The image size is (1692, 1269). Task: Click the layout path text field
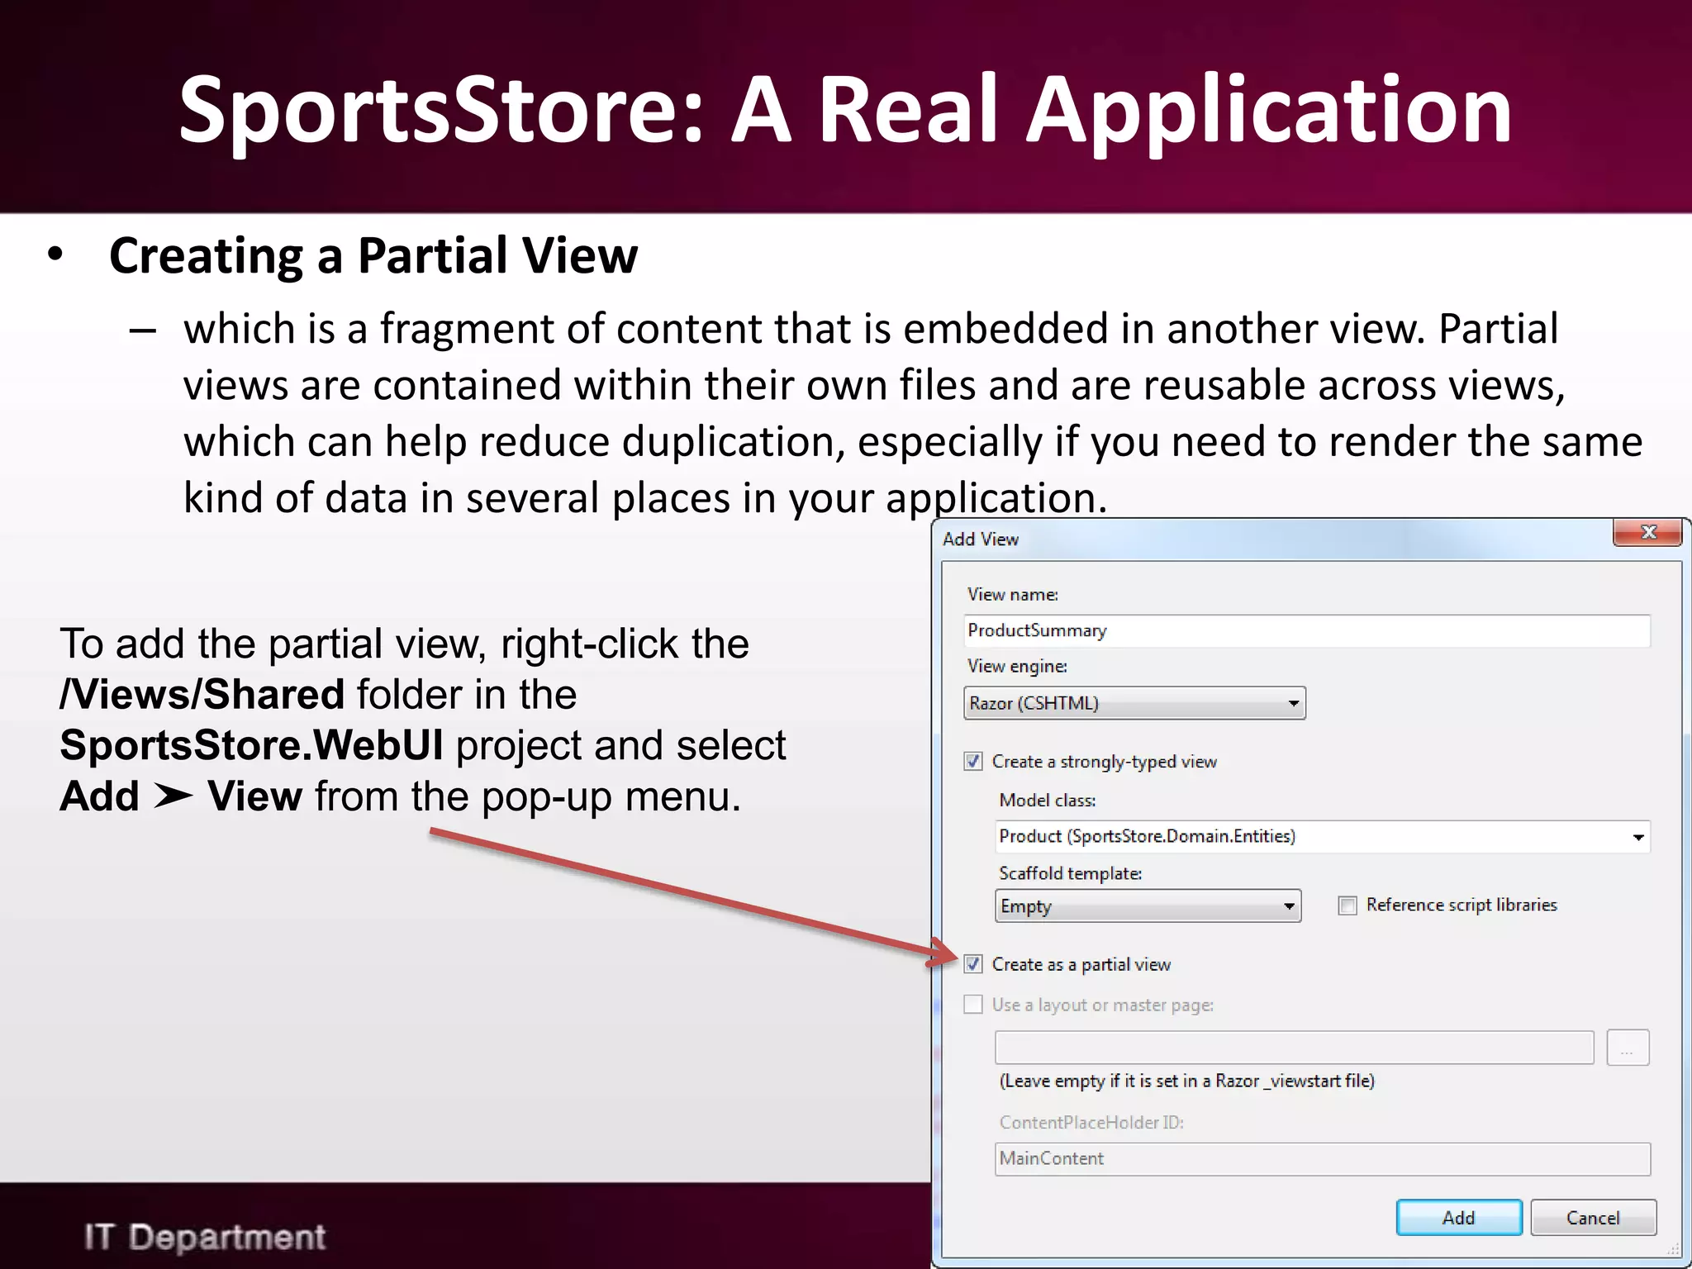pyautogui.click(x=1294, y=1048)
